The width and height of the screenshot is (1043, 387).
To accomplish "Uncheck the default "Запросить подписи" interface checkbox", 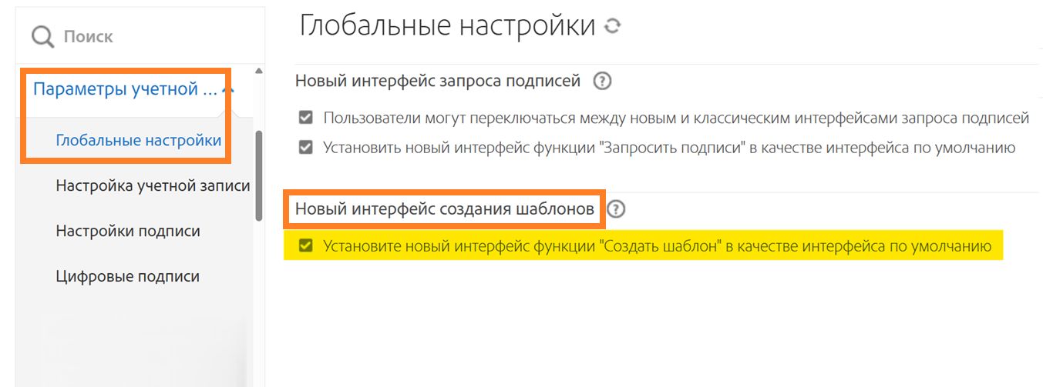I will tap(306, 147).
